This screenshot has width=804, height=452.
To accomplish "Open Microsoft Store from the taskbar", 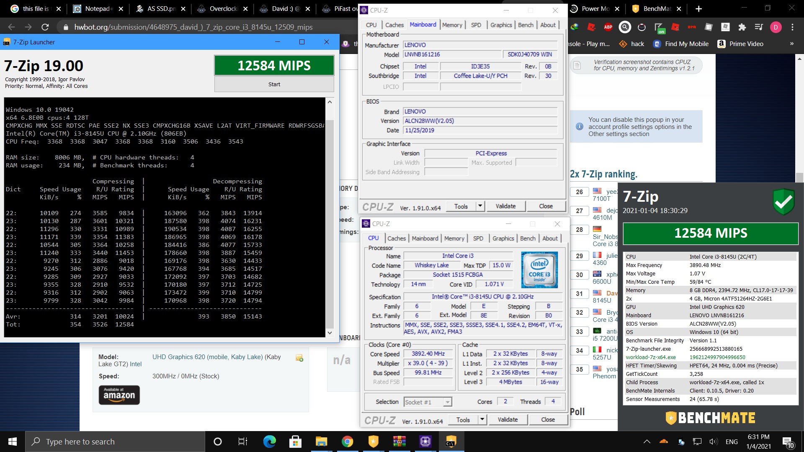I will [295, 442].
